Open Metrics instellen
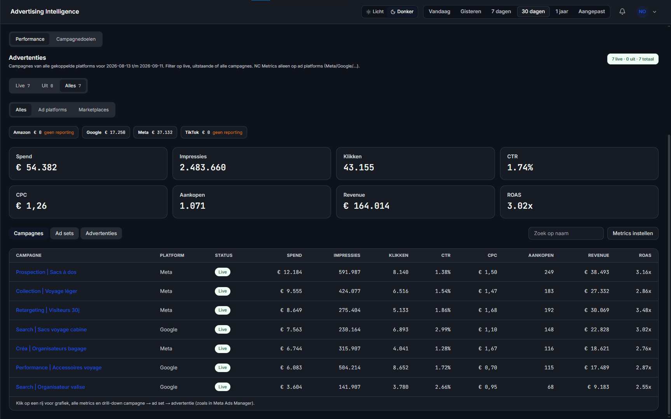The image size is (671, 419). click(x=633, y=233)
